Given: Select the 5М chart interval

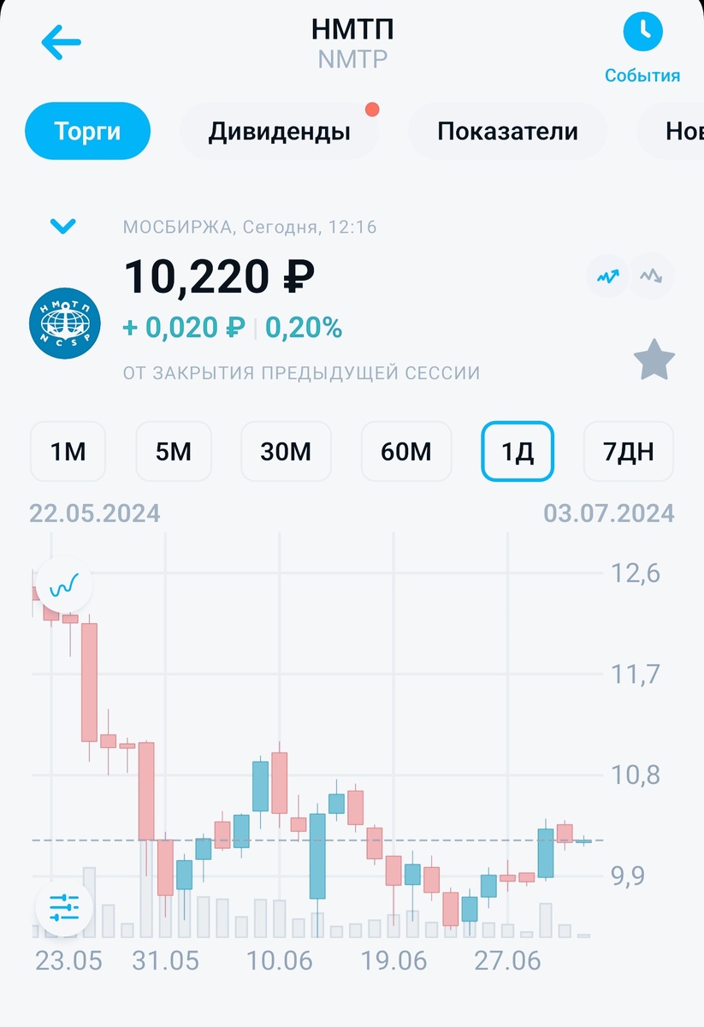Looking at the screenshot, I should coord(175,451).
